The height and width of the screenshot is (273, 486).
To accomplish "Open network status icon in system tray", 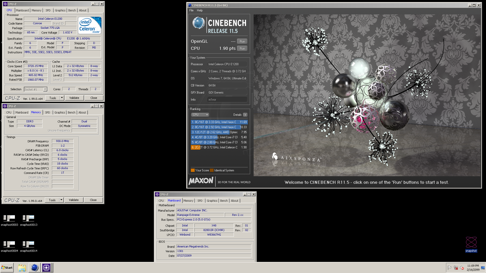I will coord(456,268).
